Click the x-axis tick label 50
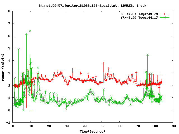This screenshot has width=179, height=134. click(102, 126)
